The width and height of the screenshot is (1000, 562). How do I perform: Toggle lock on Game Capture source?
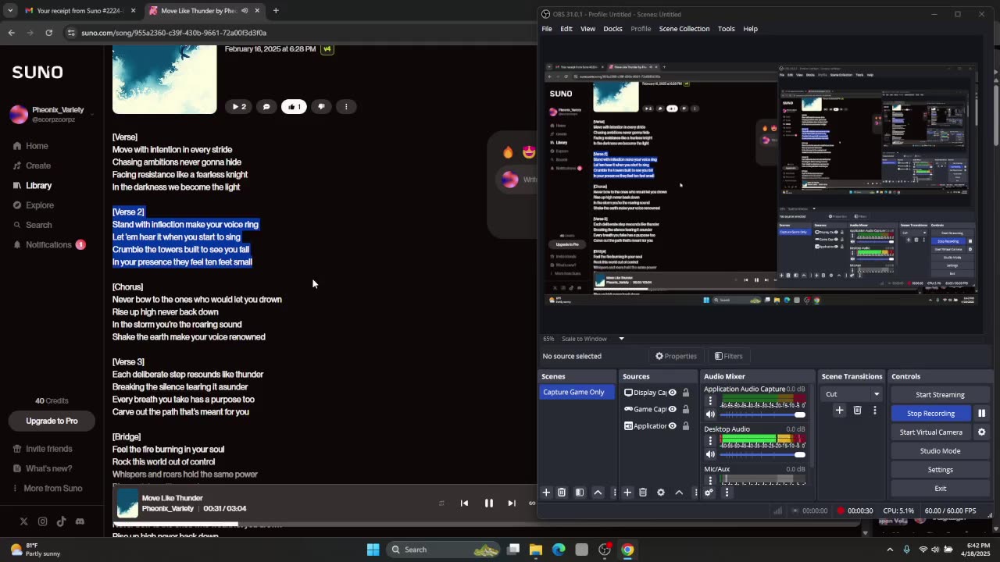(x=686, y=409)
